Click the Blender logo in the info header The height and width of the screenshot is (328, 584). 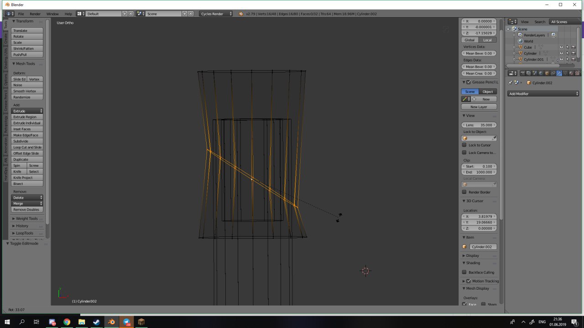click(x=241, y=14)
